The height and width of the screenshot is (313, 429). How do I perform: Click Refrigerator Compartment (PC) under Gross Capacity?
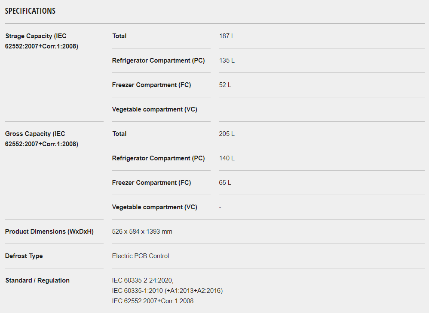[x=158, y=158]
